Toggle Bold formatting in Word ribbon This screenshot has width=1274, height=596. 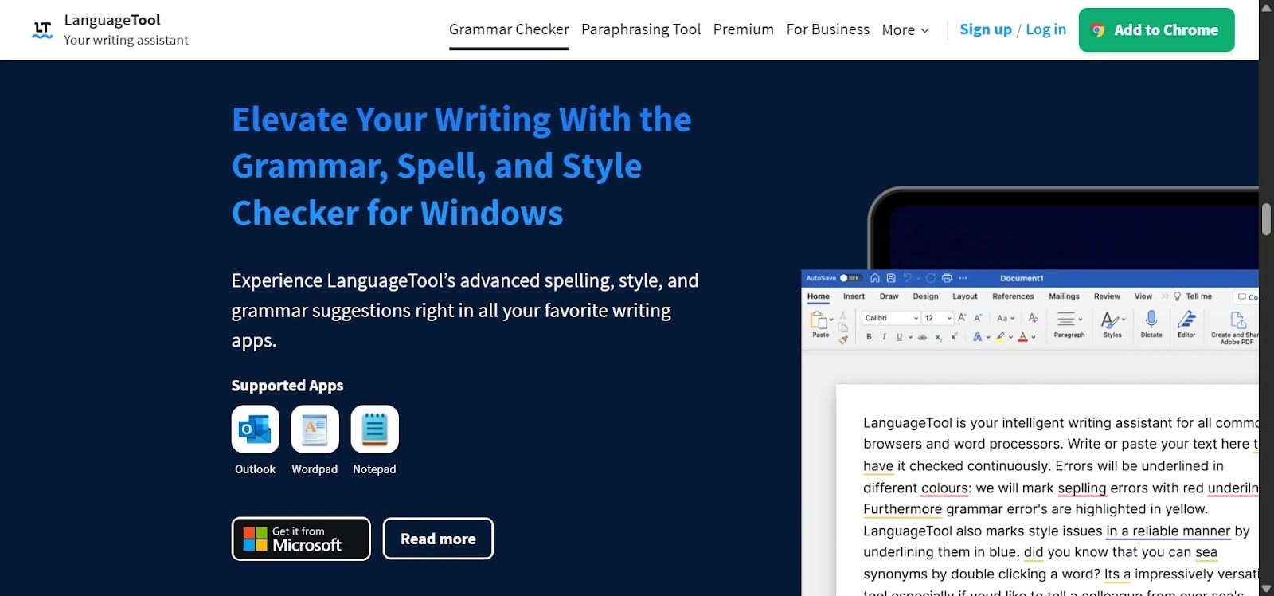(x=869, y=337)
